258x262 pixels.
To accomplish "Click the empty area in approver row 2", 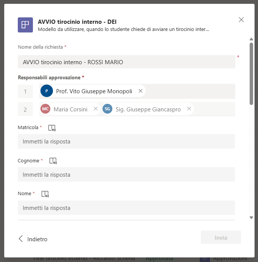I will (x=214, y=109).
